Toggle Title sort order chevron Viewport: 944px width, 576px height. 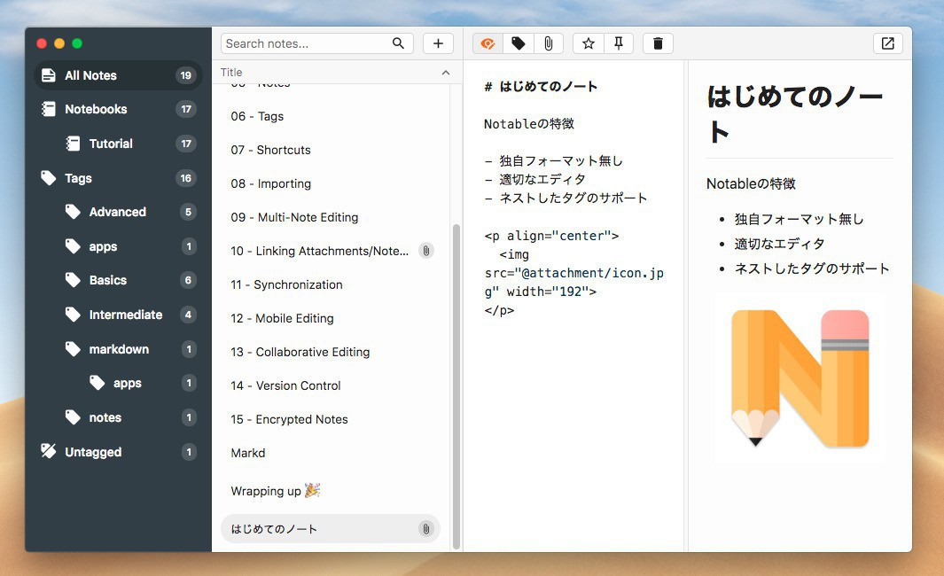(x=445, y=73)
